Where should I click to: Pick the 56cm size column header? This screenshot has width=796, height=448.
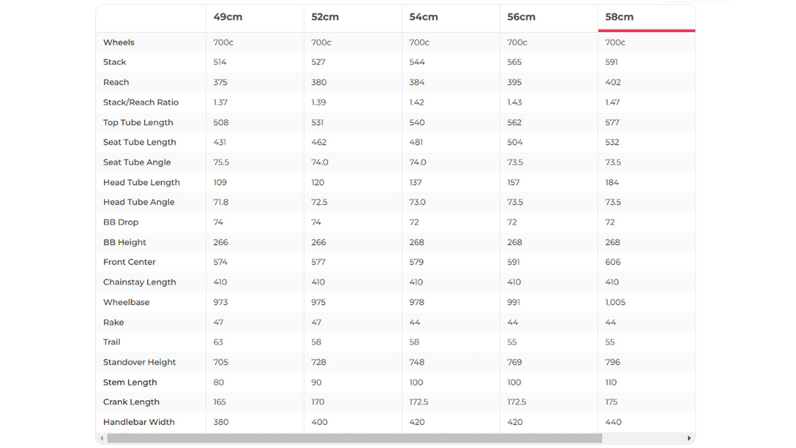tap(521, 17)
